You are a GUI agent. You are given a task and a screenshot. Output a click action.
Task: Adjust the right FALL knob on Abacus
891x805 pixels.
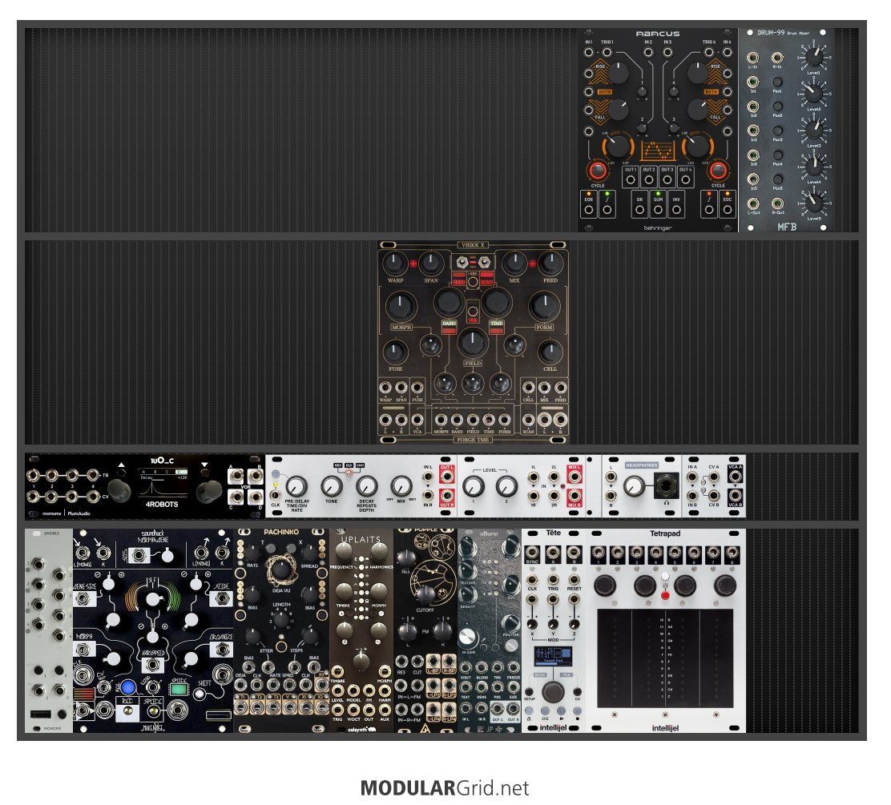[x=698, y=110]
